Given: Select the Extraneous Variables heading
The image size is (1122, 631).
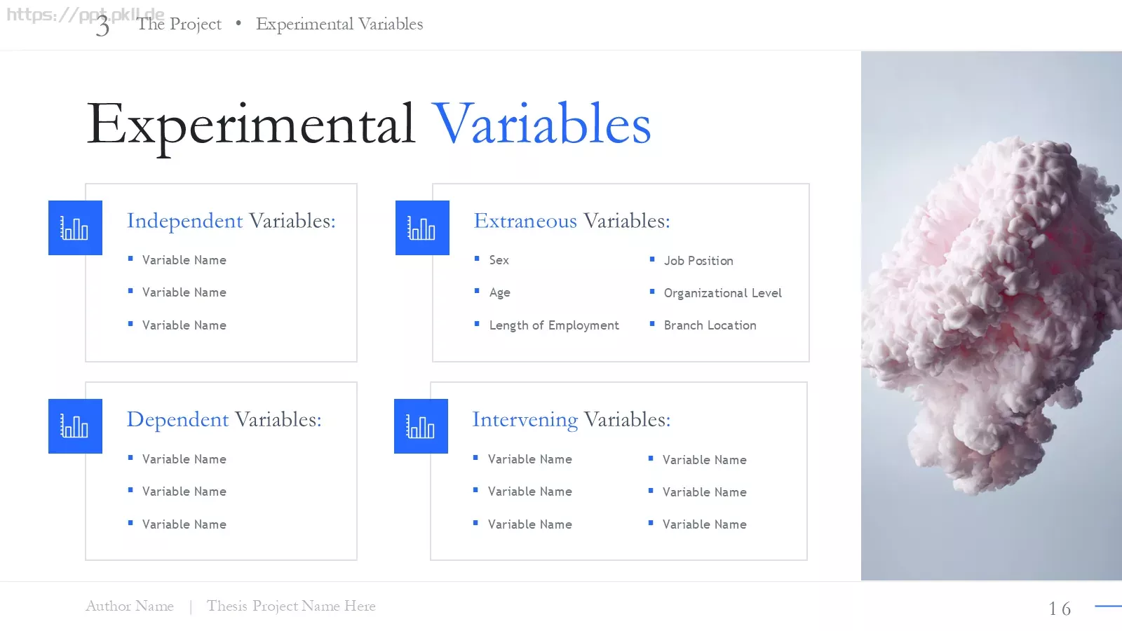Looking at the screenshot, I should pyautogui.click(x=572, y=221).
